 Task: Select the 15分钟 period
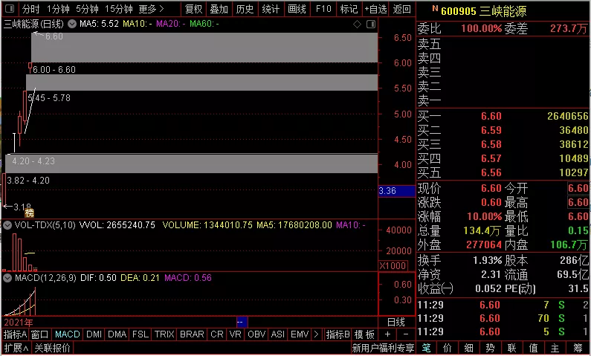119,9
